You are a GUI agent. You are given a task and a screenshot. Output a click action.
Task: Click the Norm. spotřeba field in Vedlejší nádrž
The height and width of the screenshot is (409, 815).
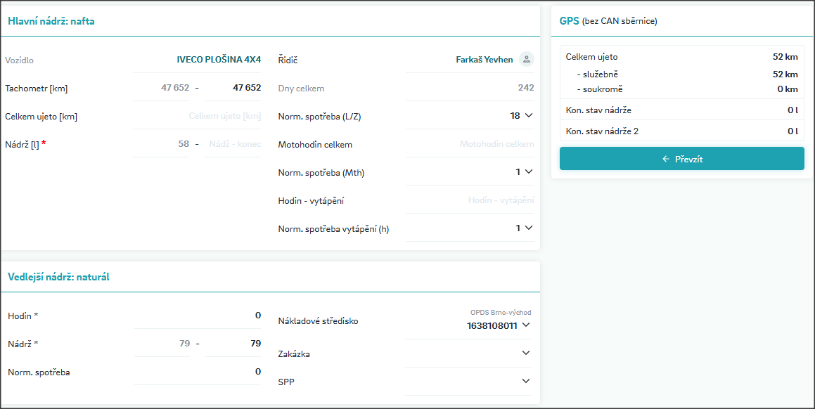(x=198, y=372)
